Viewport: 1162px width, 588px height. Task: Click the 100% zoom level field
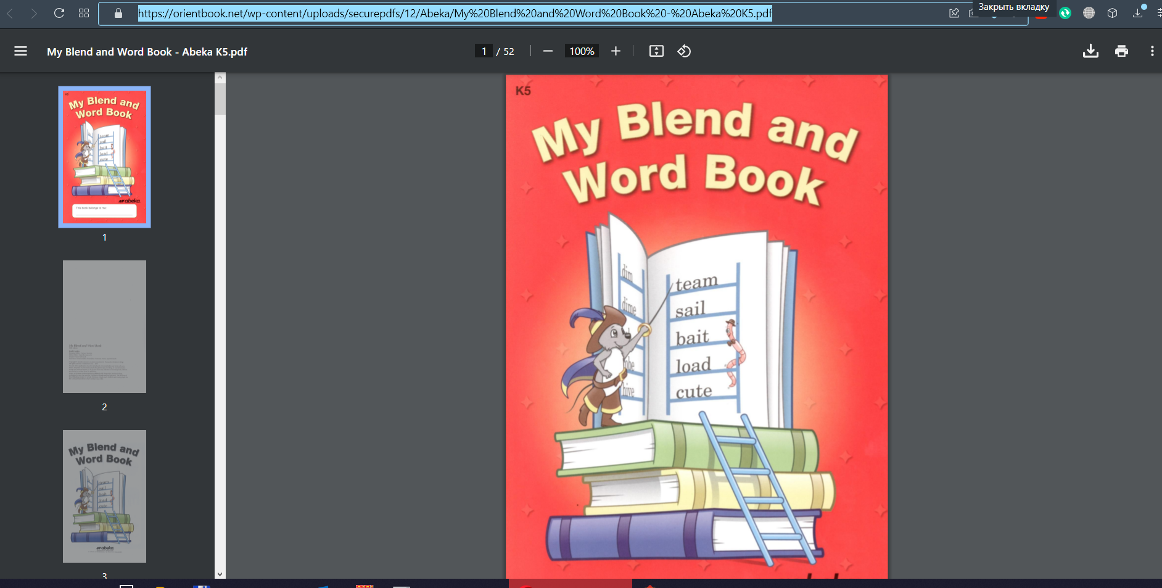pyautogui.click(x=582, y=51)
